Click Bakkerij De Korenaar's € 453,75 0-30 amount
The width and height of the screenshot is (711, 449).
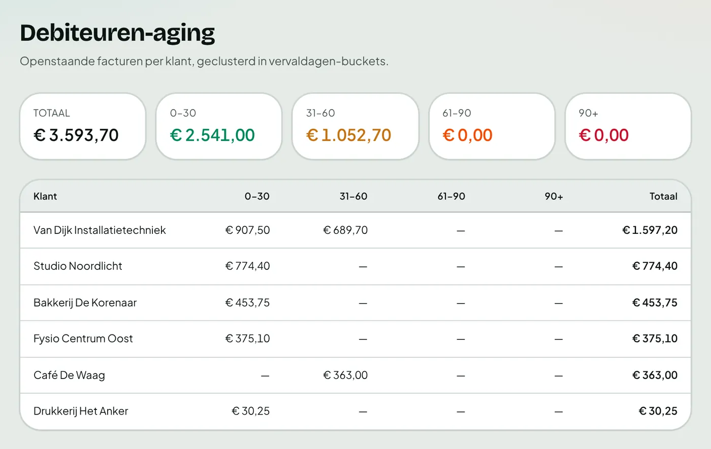tap(247, 303)
